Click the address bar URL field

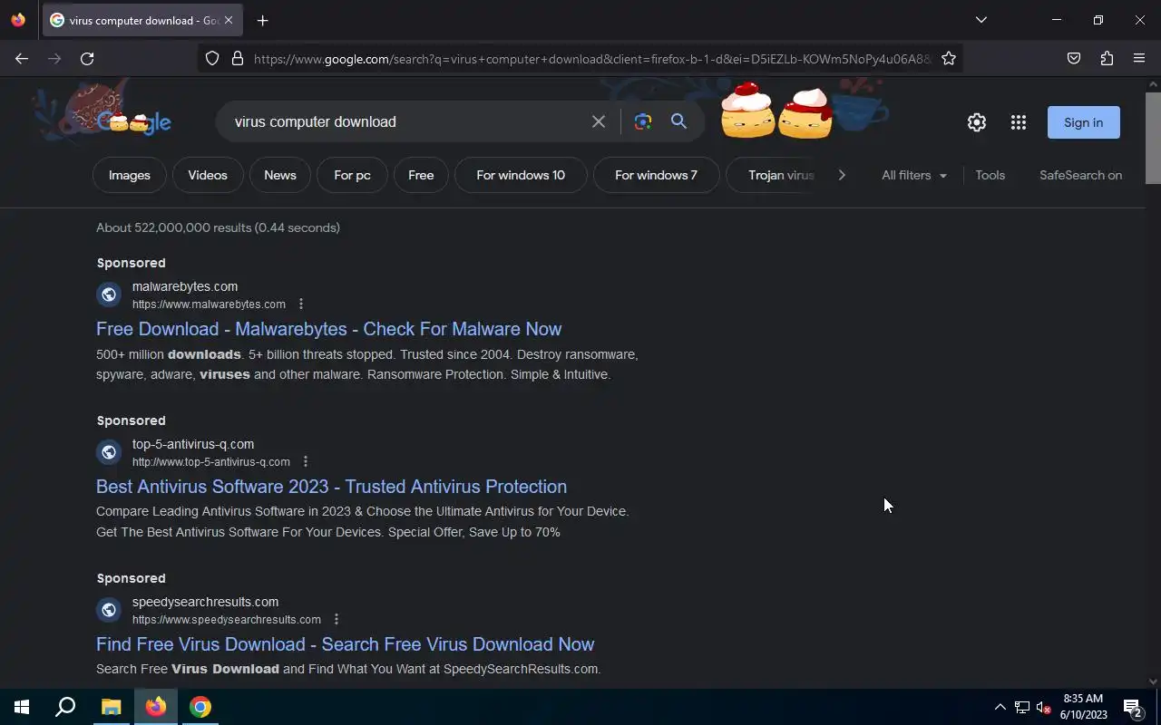point(591,58)
